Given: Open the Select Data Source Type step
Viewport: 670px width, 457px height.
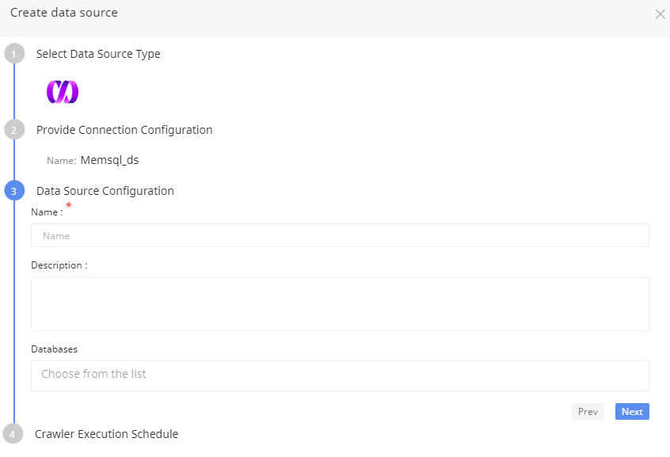Looking at the screenshot, I should tap(98, 54).
